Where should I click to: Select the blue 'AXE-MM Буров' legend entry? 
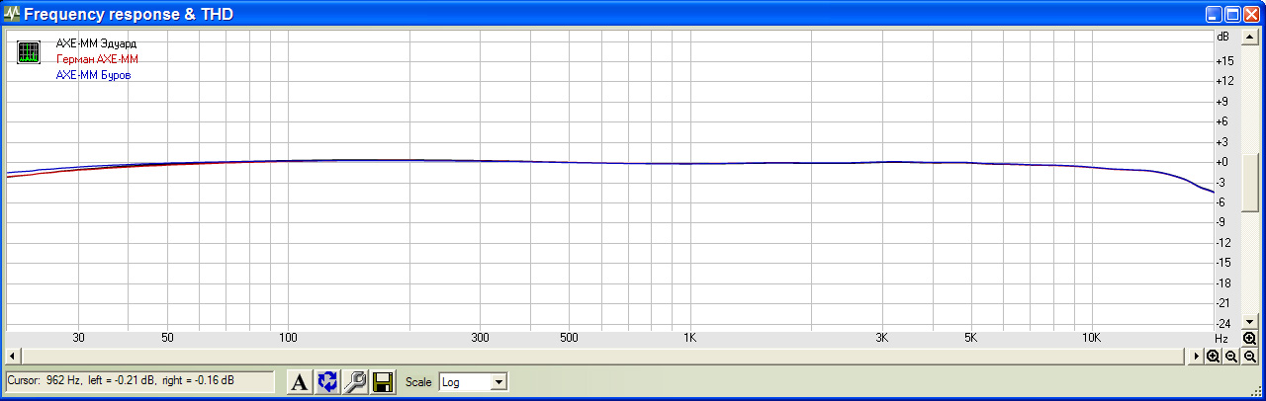tap(93, 75)
